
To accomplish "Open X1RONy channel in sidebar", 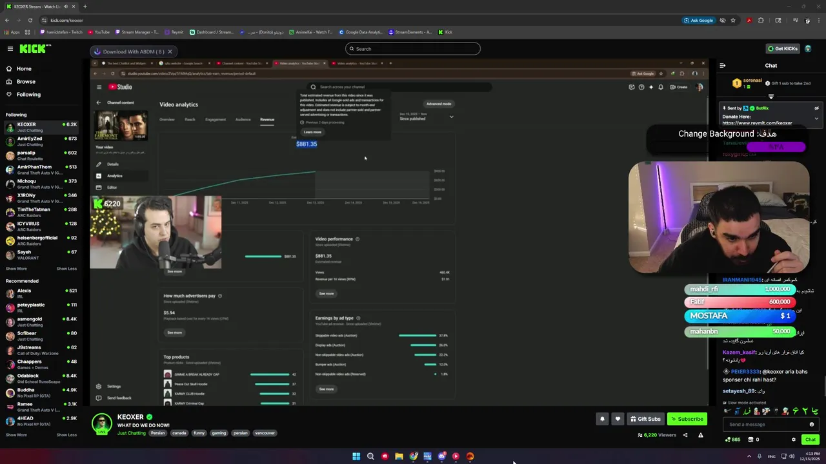I will click(x=40, y=198).
